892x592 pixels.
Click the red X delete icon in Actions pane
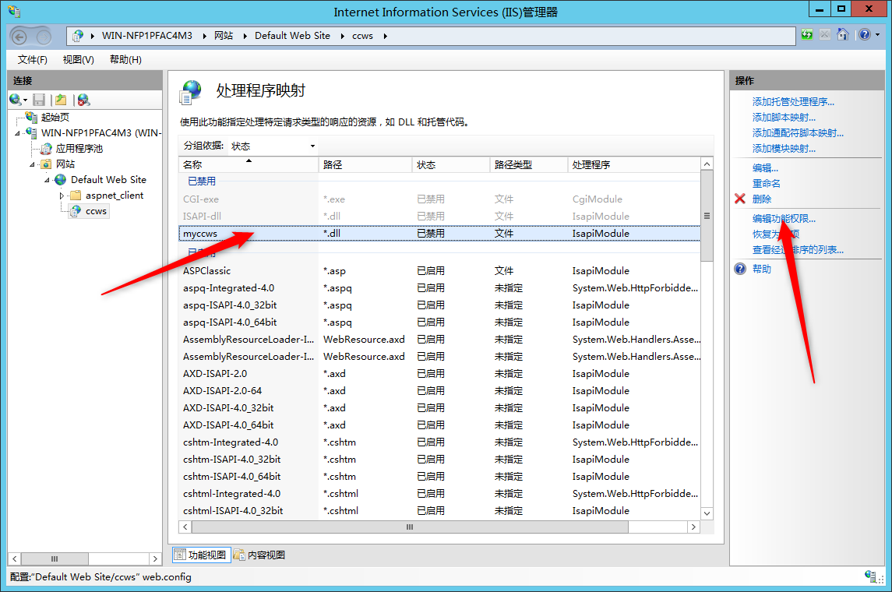click(739, 199)
